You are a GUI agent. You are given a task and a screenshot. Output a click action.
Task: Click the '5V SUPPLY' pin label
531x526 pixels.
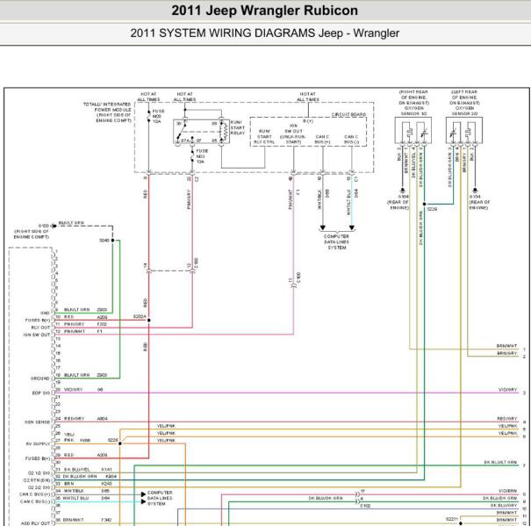pos(38,444)
